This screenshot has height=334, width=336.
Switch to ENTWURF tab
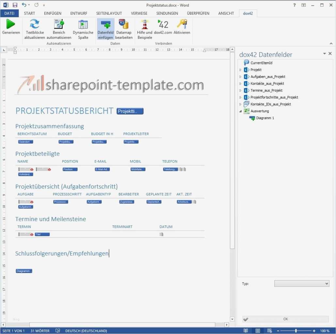(79, 13)
